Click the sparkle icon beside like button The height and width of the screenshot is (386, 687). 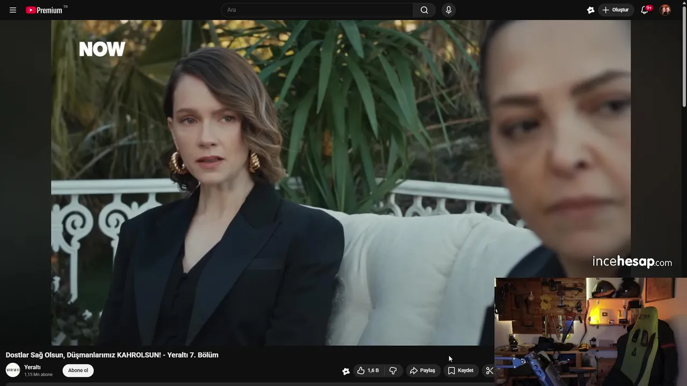tap(346, 371)
